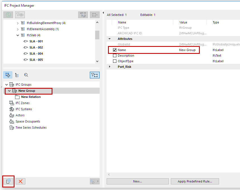Click the IfcSlab list icon
This screenshot has height=190, width=240.
pos(23,35)
